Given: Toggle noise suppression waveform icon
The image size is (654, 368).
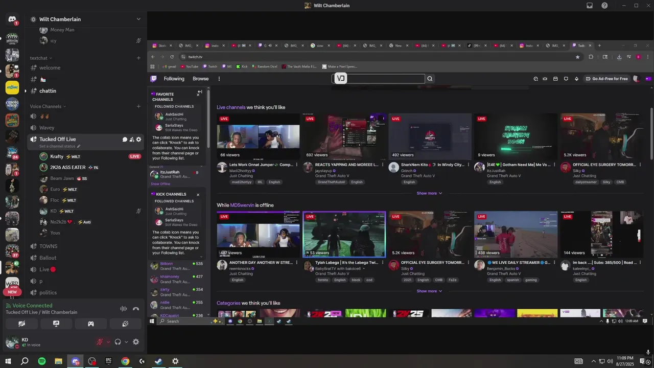Looking at the screenshot, I should (x=124, y=309).
